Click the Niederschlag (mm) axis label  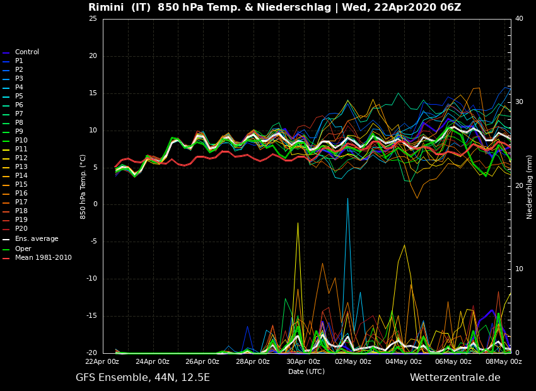pos(530,187)
